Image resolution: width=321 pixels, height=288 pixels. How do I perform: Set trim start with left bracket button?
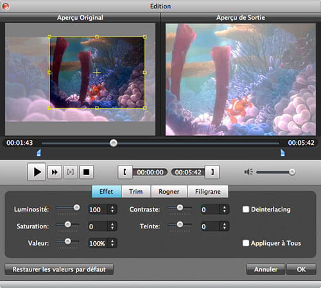125,172
